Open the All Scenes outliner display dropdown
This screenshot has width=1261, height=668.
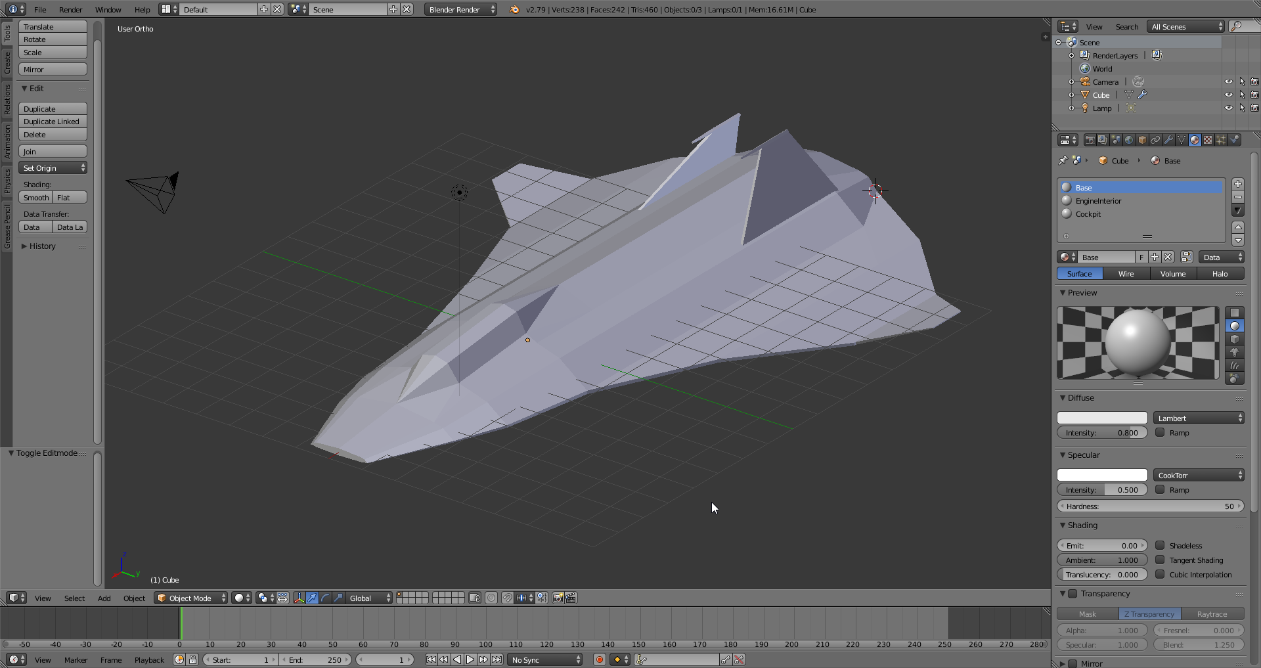tap(1187, 27)
